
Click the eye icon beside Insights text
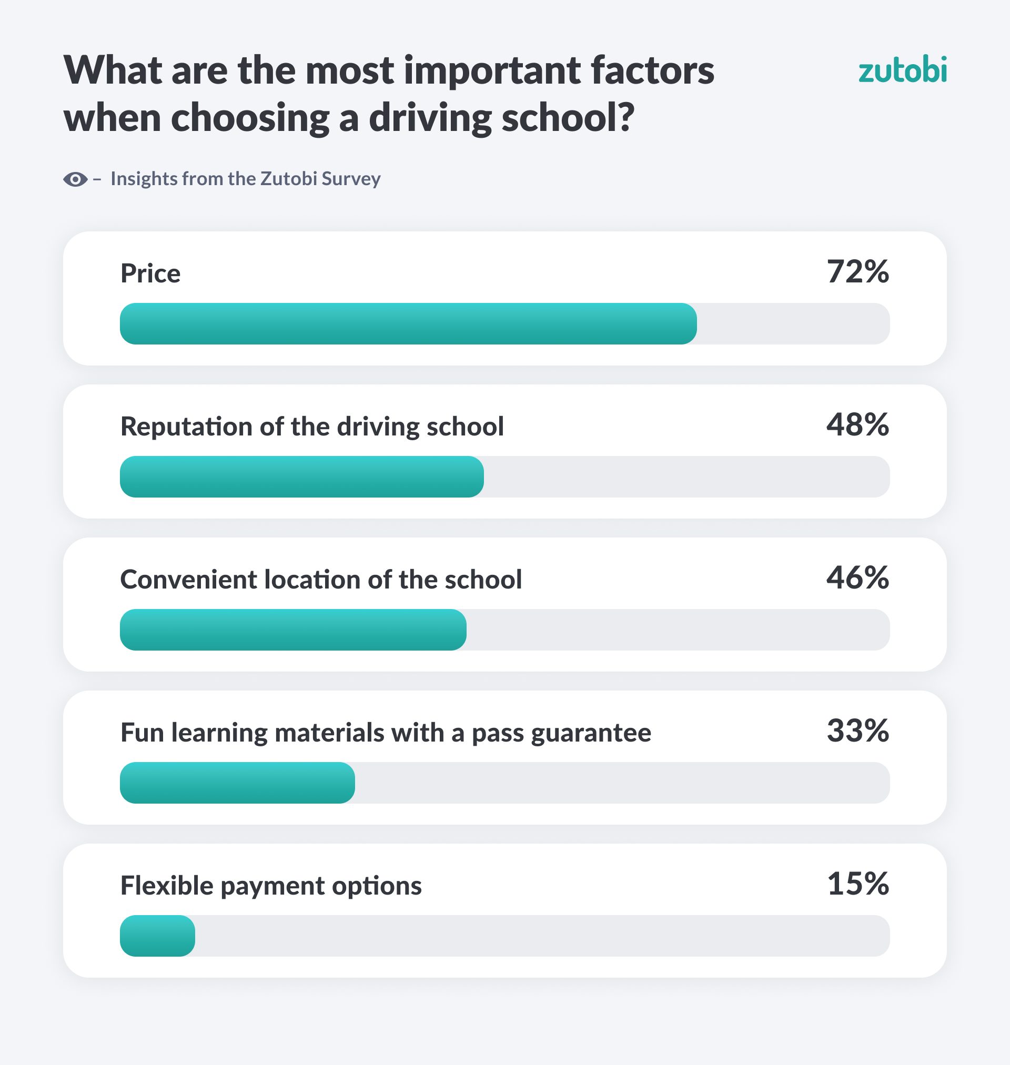click(x=75, y=179)
